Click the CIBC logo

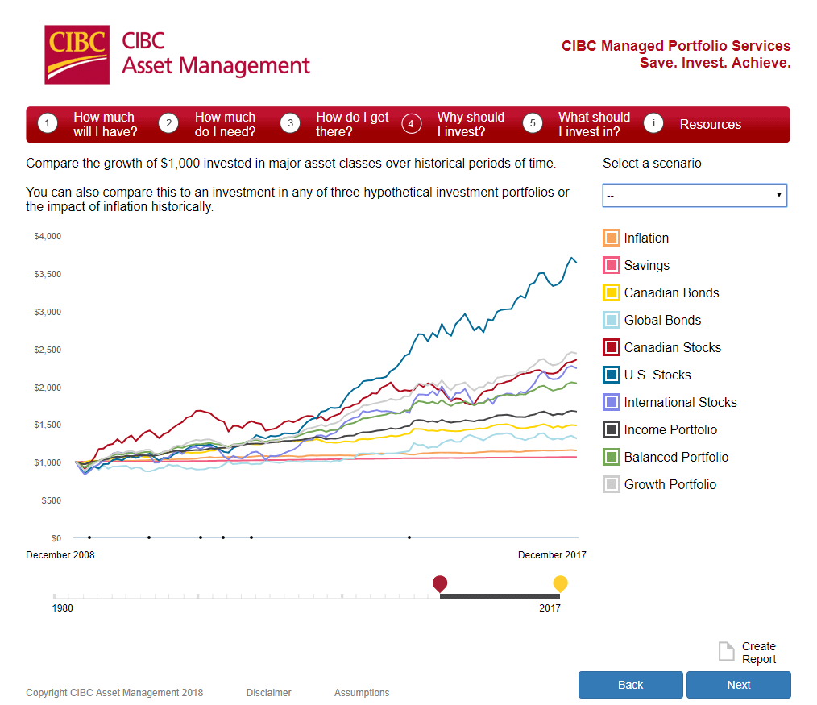pos(77,55)
